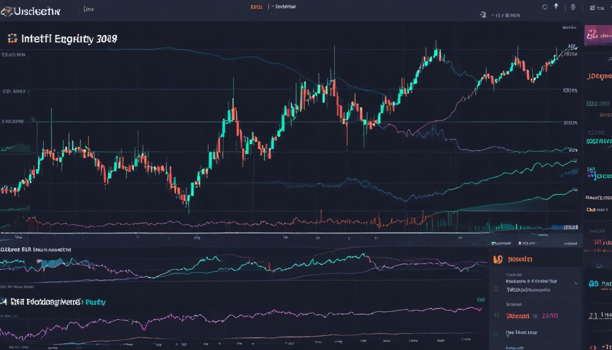The image size is (612, 350).
Task: Click the horizontal lines list icon top right
Action: [601, 8]
